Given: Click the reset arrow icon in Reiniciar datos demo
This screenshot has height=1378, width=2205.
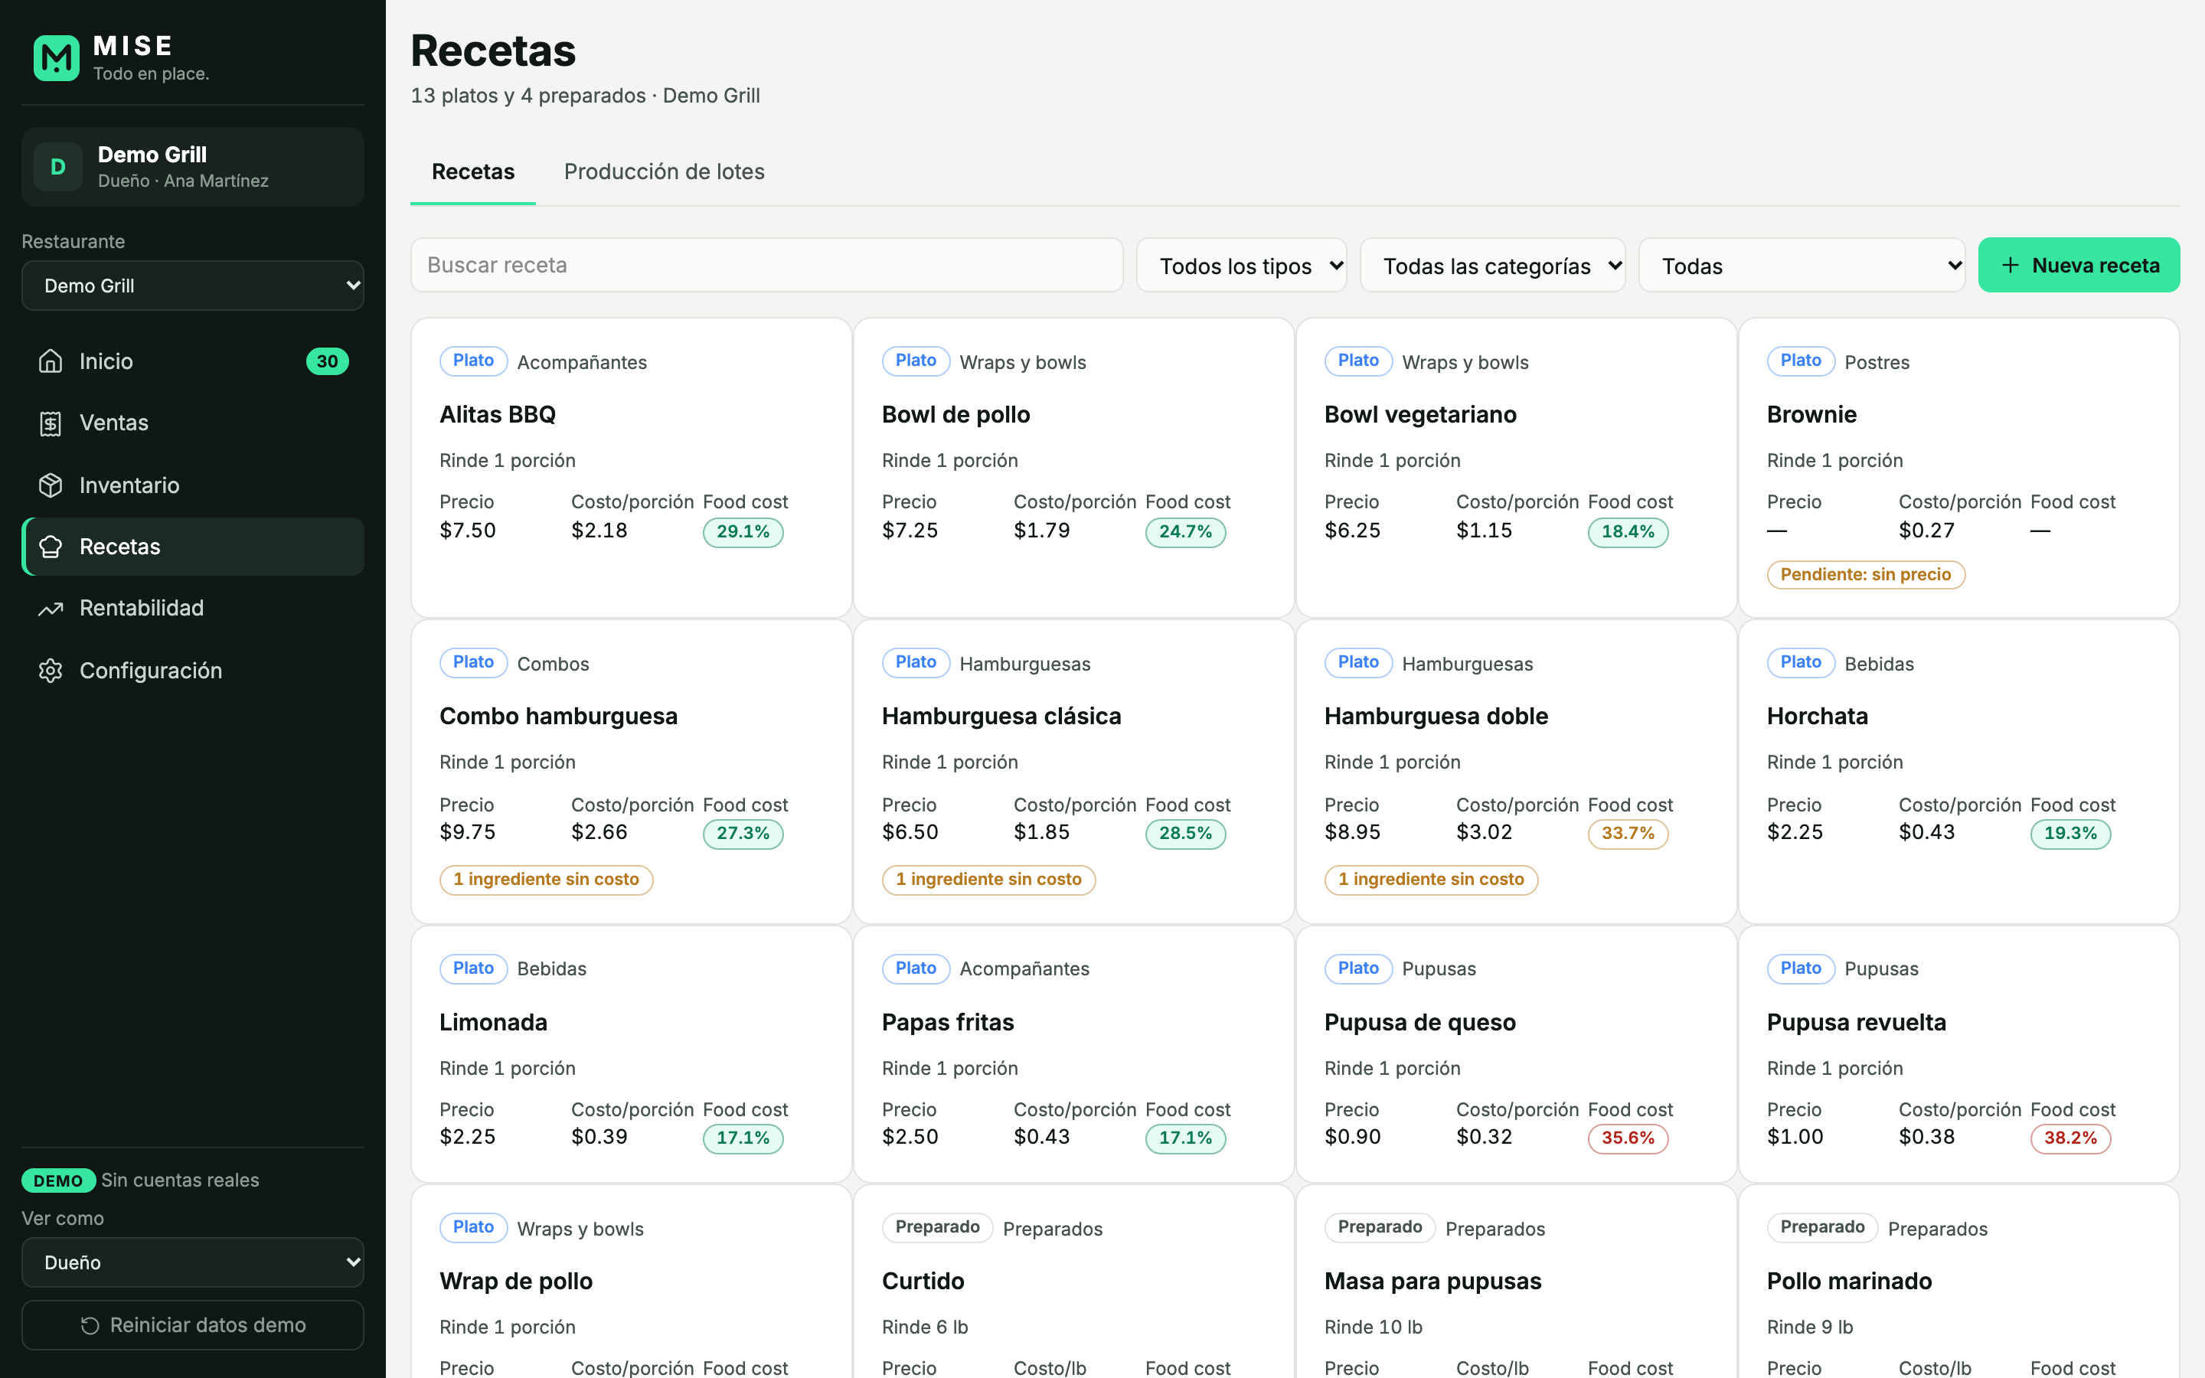Looking at the screenshot, I should pyautogui.click(x=90, y=1326).
